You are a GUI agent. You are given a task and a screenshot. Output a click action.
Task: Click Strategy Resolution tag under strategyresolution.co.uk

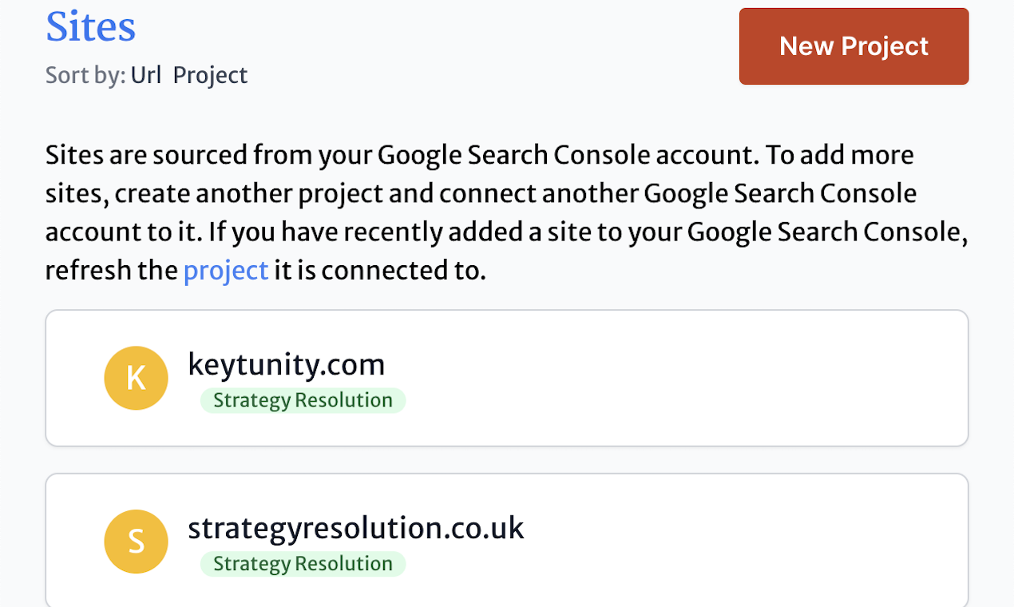click(303, 564)
